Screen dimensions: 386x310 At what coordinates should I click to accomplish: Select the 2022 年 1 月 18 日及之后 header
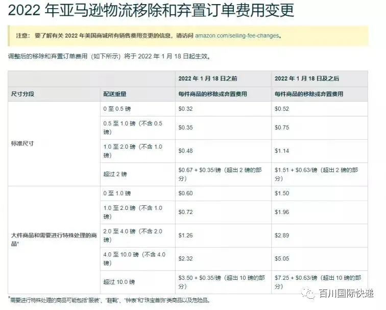[307, 79]
